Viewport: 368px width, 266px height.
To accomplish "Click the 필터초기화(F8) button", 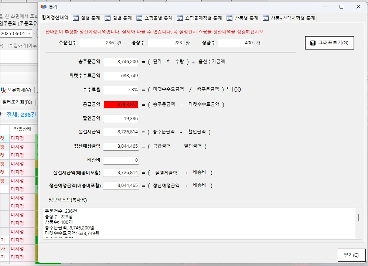I will (17, 102).
